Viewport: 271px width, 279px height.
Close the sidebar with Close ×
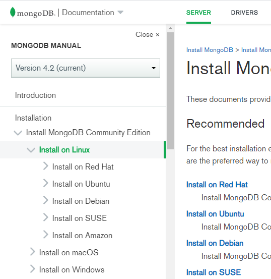[147, 34]
